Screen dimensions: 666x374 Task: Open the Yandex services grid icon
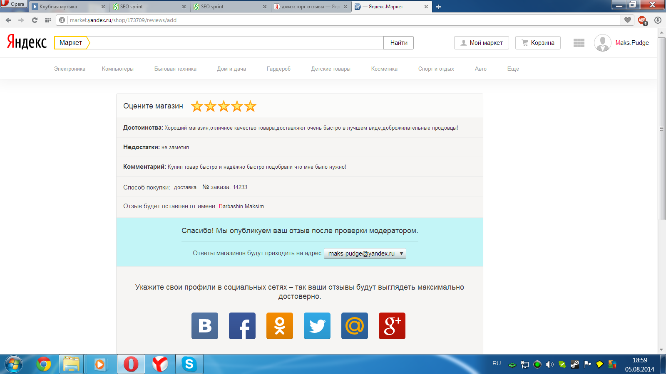pyautogui.click(x=579, y=43)
